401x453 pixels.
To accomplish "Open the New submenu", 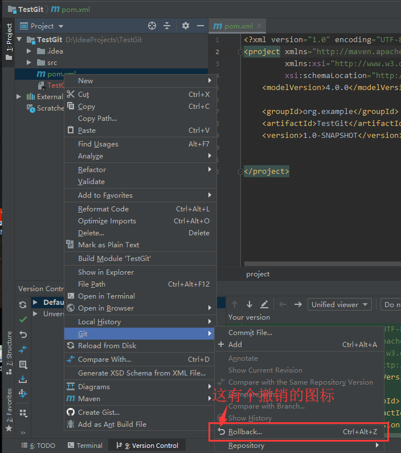I will pyautogui.click(x=140, y=80).
